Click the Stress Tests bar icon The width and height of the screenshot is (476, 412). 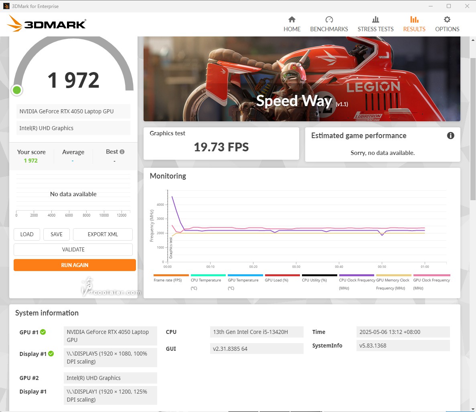coord(375,20)
